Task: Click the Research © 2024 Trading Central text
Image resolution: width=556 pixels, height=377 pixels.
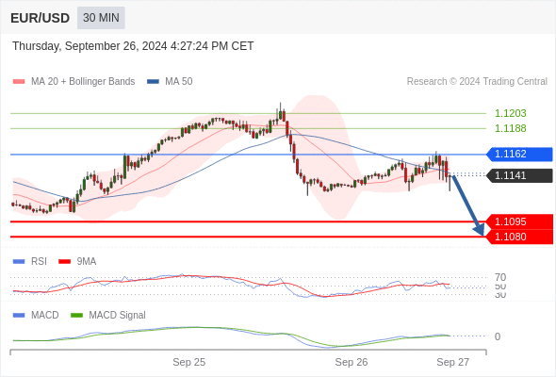Action: click(x=477, y=82)
